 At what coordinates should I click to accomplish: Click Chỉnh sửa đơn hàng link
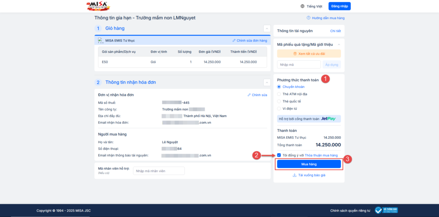click(x=252, y=41)
